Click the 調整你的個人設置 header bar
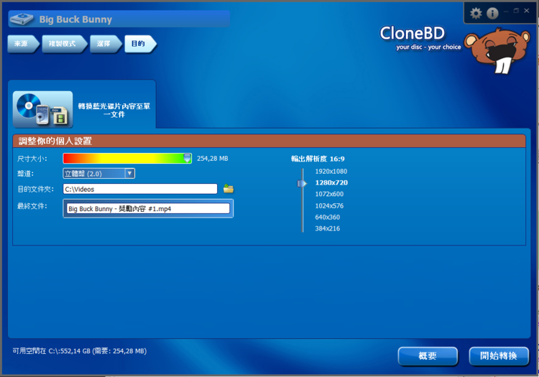This screenshot has height=377, width=539. click(x=269, y=141)
